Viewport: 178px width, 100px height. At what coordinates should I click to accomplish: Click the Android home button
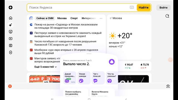click(89, 99)
